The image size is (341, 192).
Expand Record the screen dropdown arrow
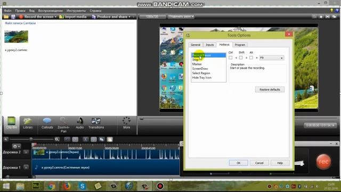click(55, 17)
